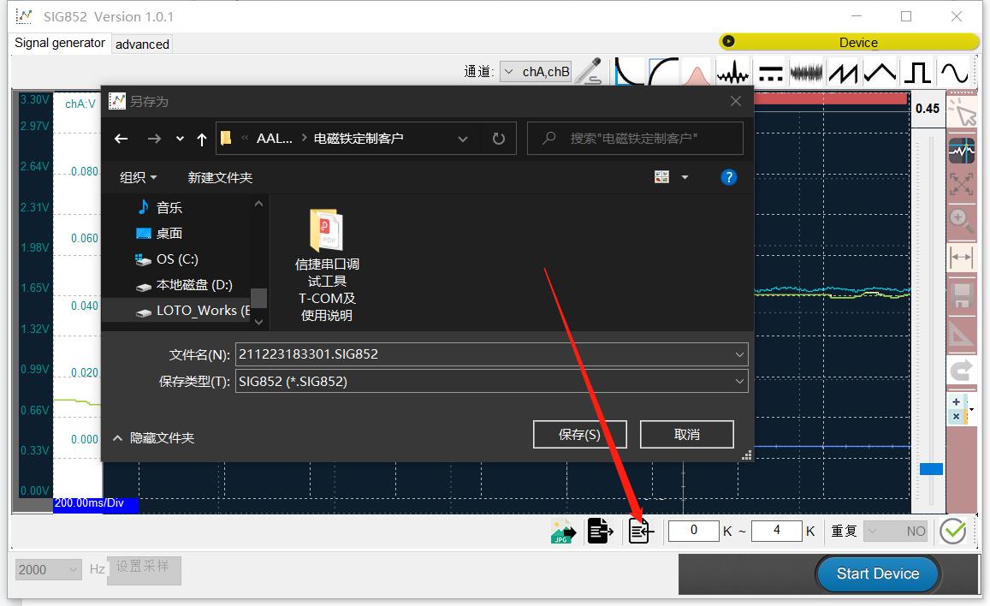Open the view options dropdown arrow
Screen dimensions: 990x606
coord(685,177)
